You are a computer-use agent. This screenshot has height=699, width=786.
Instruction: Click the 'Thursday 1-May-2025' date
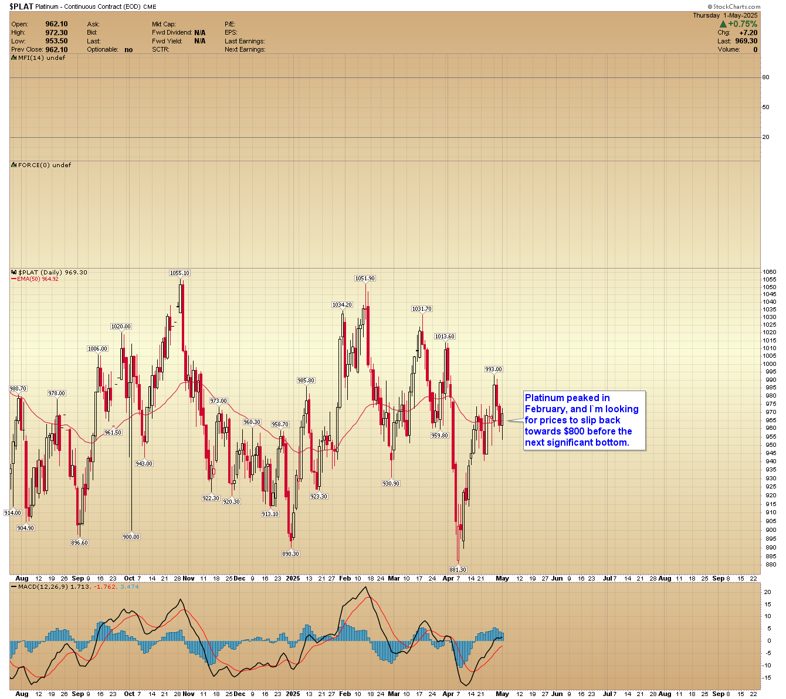pos(725,15)
